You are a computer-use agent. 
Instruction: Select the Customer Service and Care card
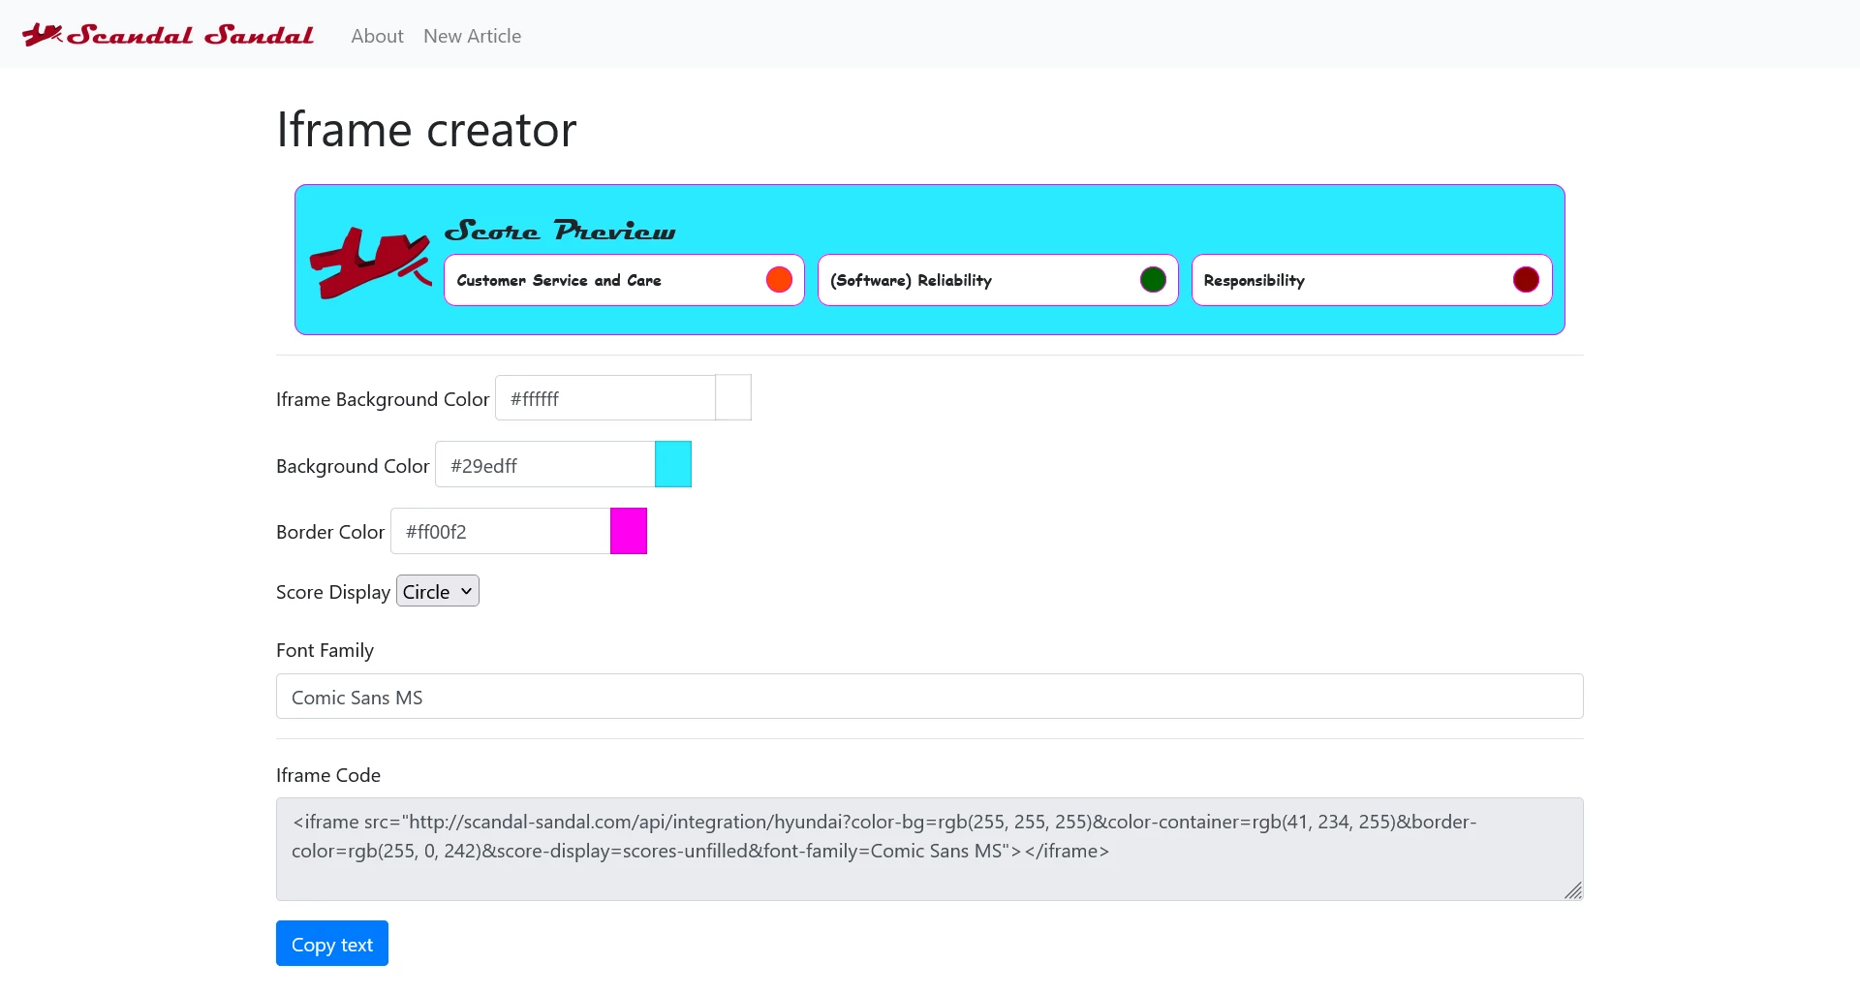[601, 280]
